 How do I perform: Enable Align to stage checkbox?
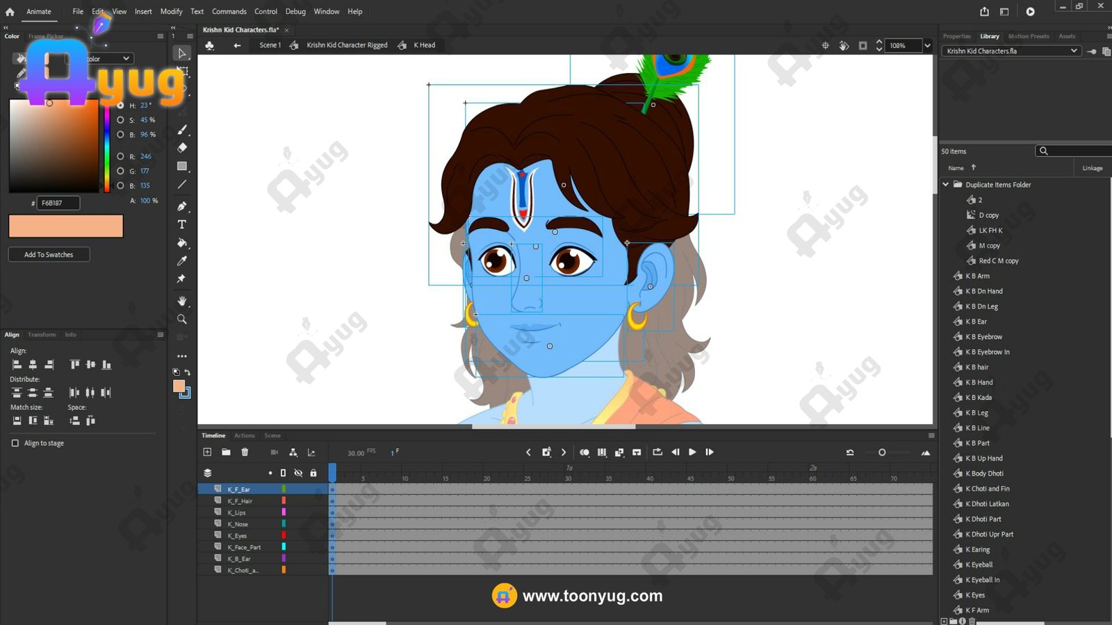(x=15, y=443)
